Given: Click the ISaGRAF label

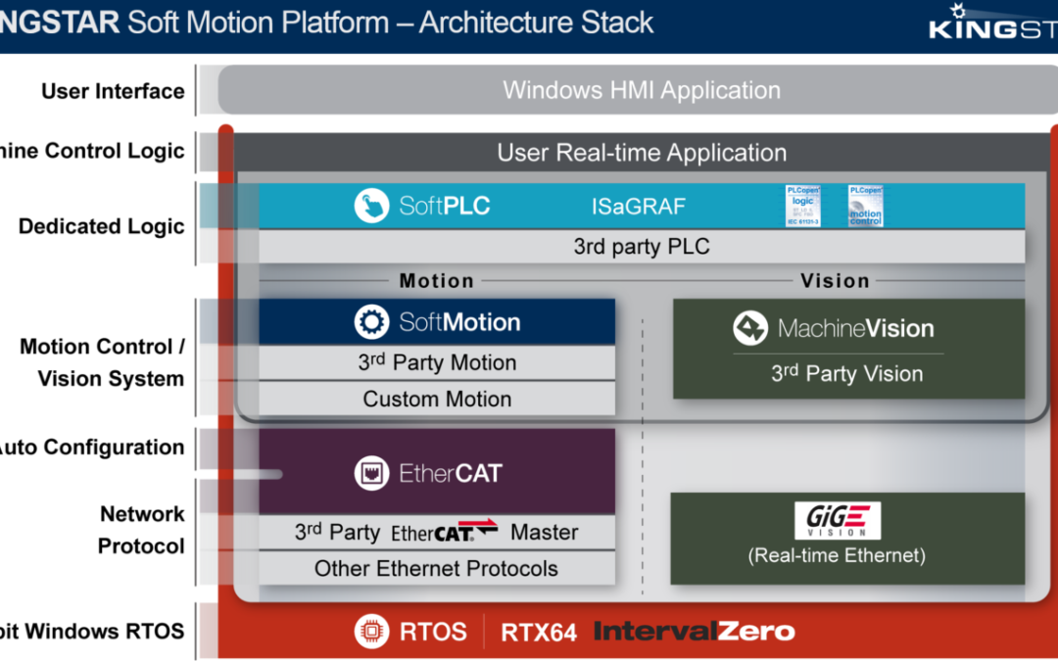Looking at the screenshot, I should (x=639, y=206).
